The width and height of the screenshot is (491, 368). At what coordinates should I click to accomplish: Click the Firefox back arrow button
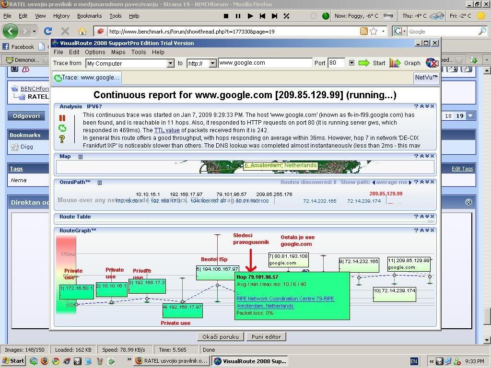click(x=11, y=31)
